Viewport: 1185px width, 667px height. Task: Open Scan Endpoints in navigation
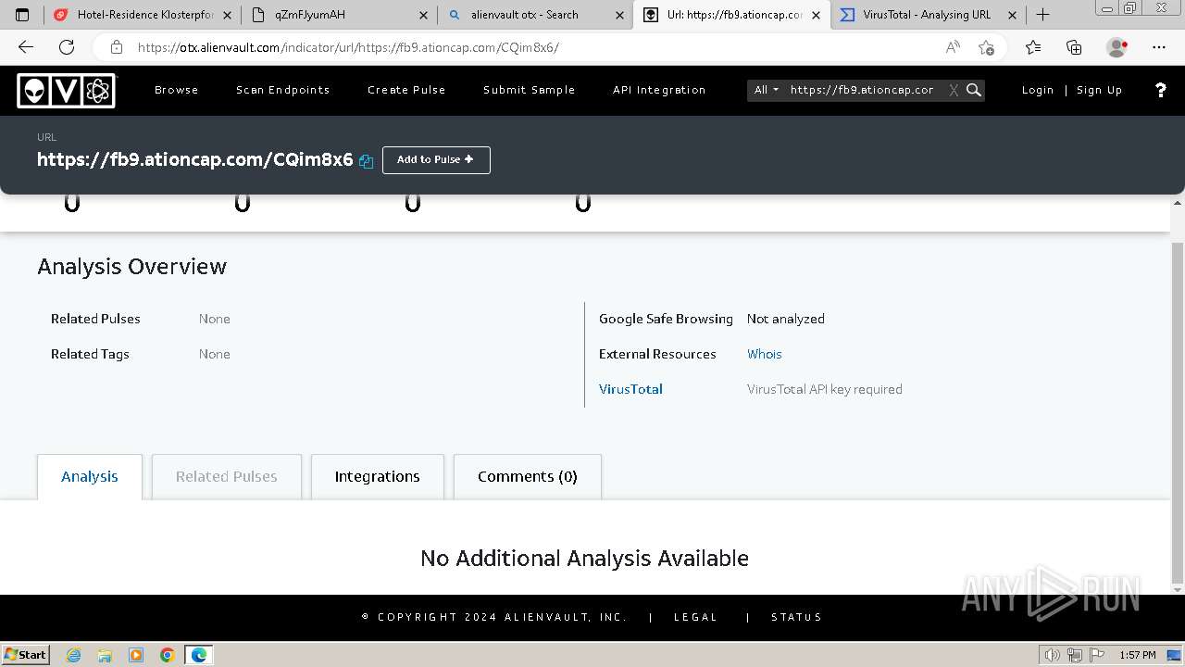[283, 90]
